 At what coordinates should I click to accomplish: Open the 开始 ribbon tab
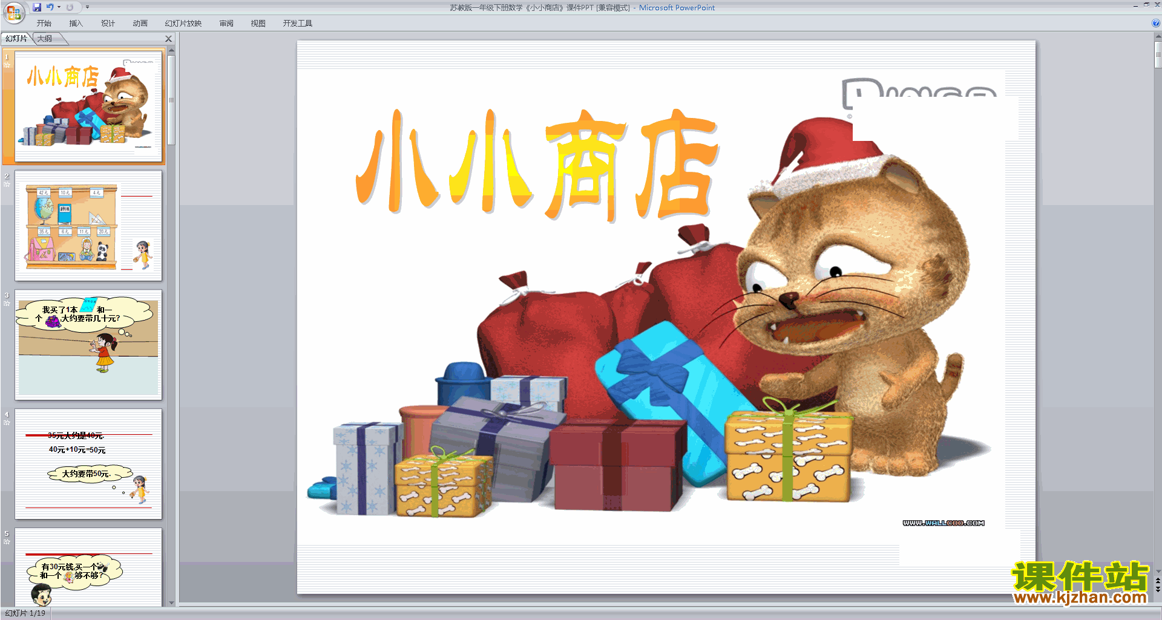[44, 24]
